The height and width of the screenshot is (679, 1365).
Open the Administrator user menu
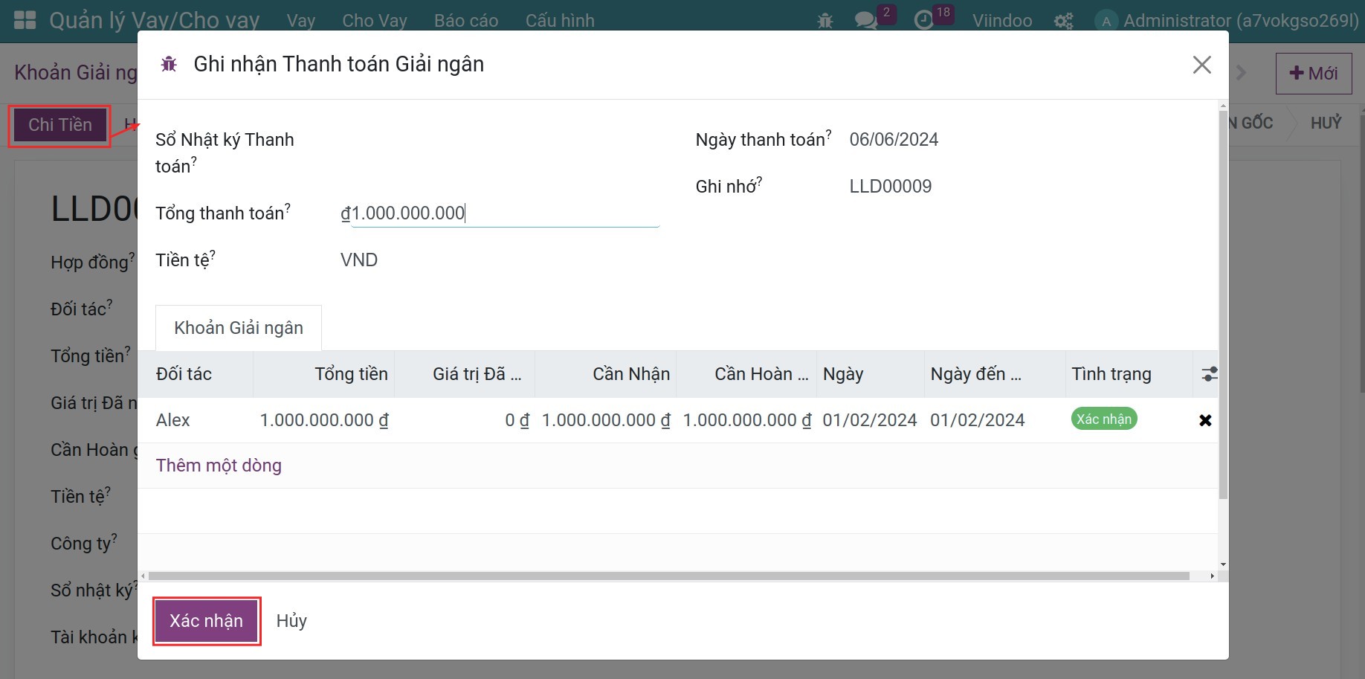point(1227,21)
